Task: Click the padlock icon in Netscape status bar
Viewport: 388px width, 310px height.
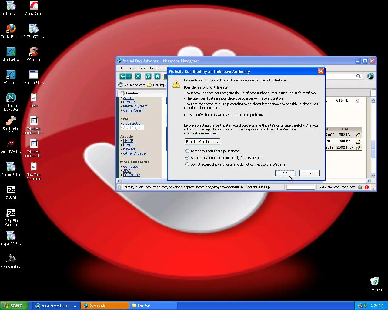Action: pyautogui.click(x=360, y=187)
